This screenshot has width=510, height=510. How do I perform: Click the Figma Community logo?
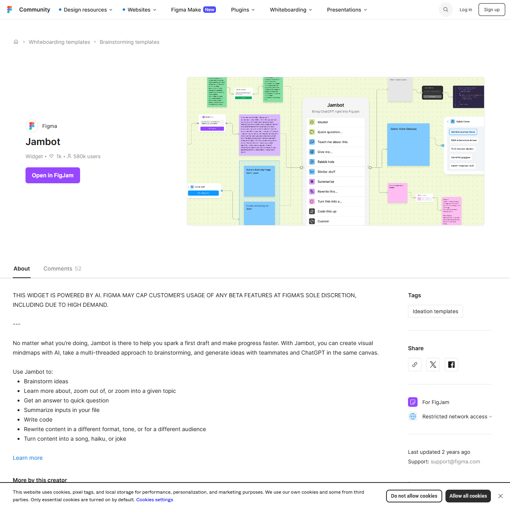coord(9,9)
